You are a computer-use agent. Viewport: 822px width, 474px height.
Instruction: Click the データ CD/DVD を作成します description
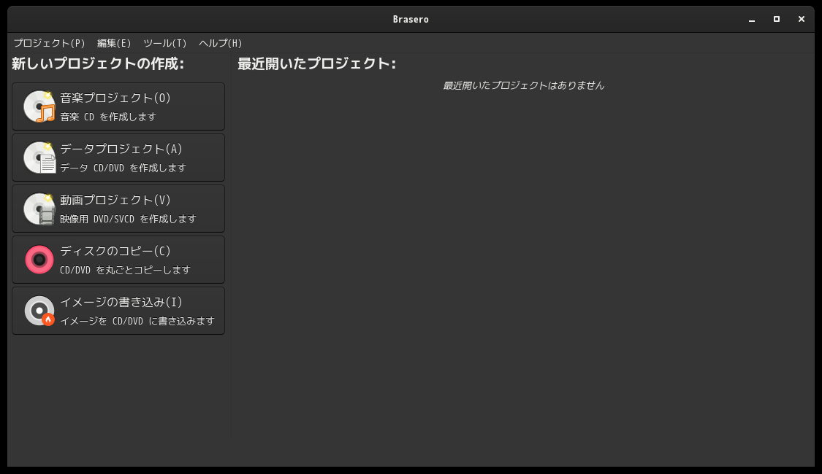pos(123,168)
